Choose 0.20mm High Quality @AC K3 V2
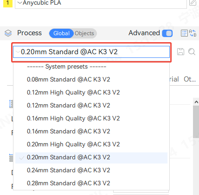The width and height of the screenshot is (199, 195). click(x=91, y=145)
